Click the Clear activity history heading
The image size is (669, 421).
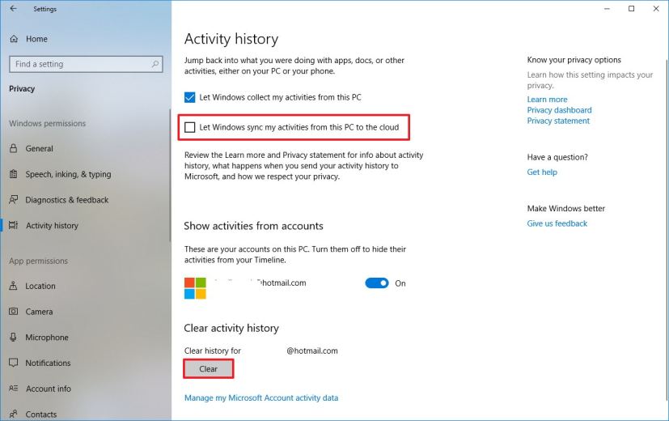click(231, 328)
